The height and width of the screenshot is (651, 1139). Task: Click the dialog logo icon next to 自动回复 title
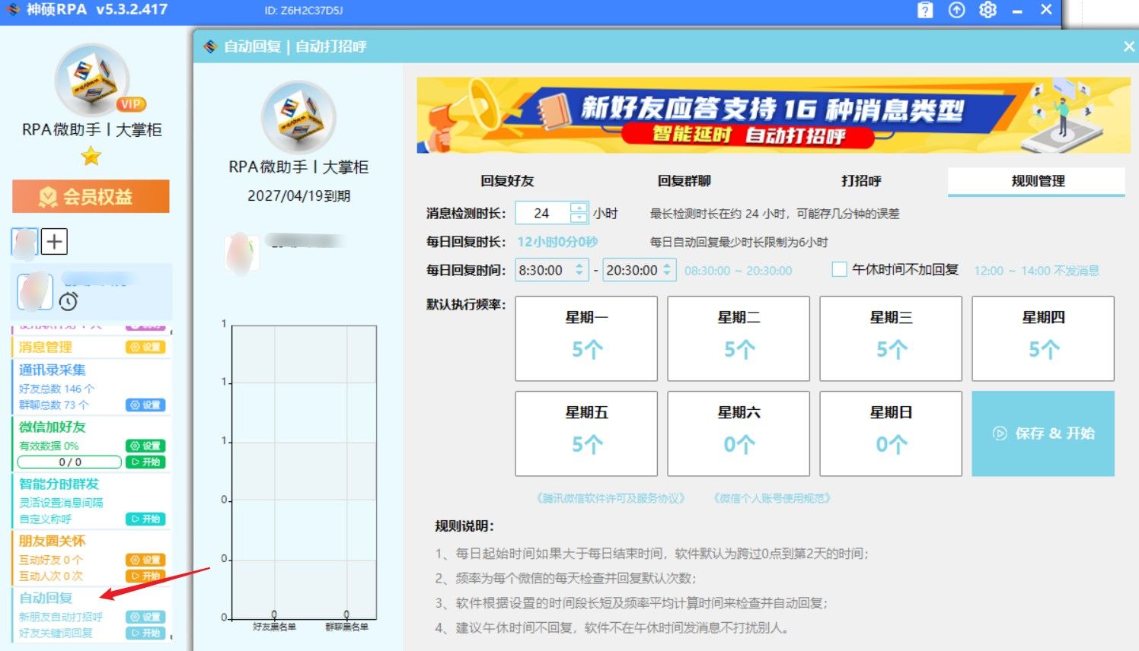coord(210,46)
